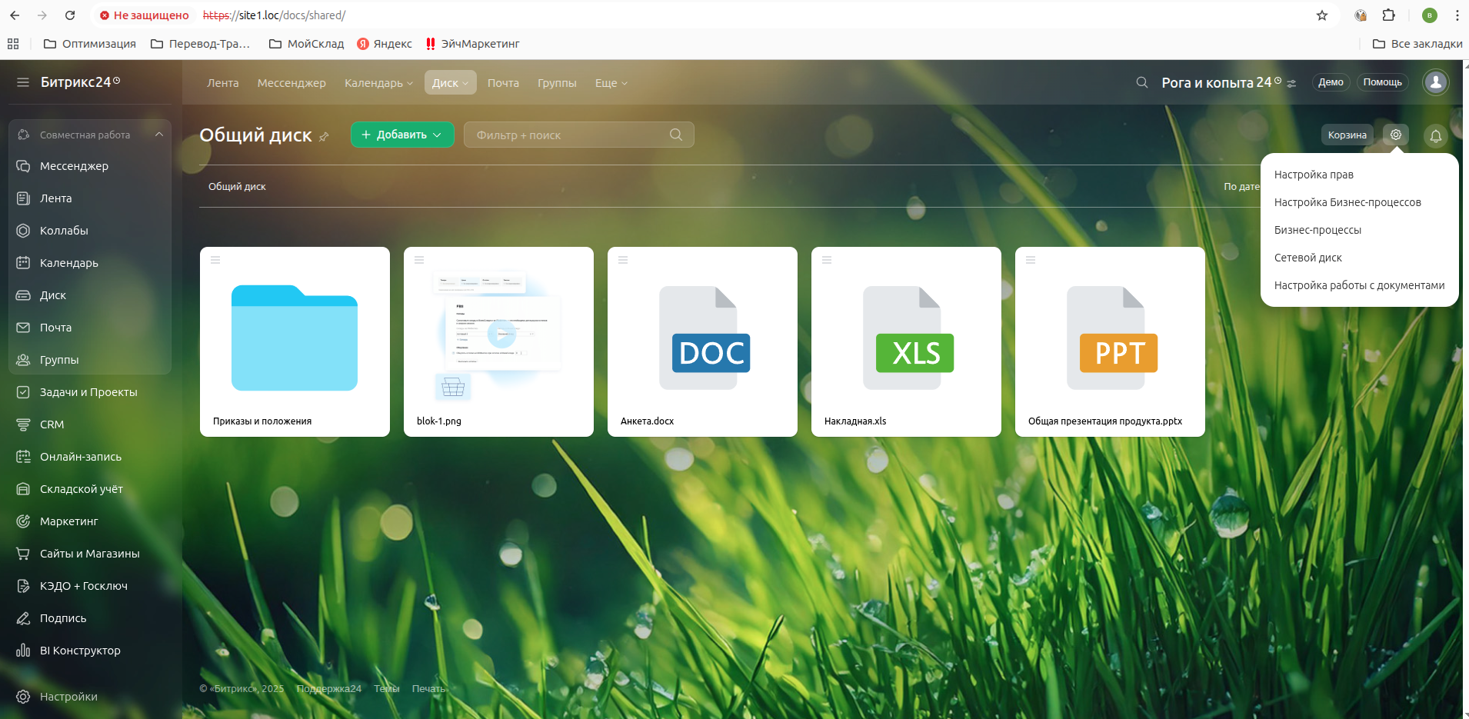Collapse the Совместная работа section
Image resolution: width=1469 pixels, height=719 pixels.
pyautogui.click(x=158, y=135)
